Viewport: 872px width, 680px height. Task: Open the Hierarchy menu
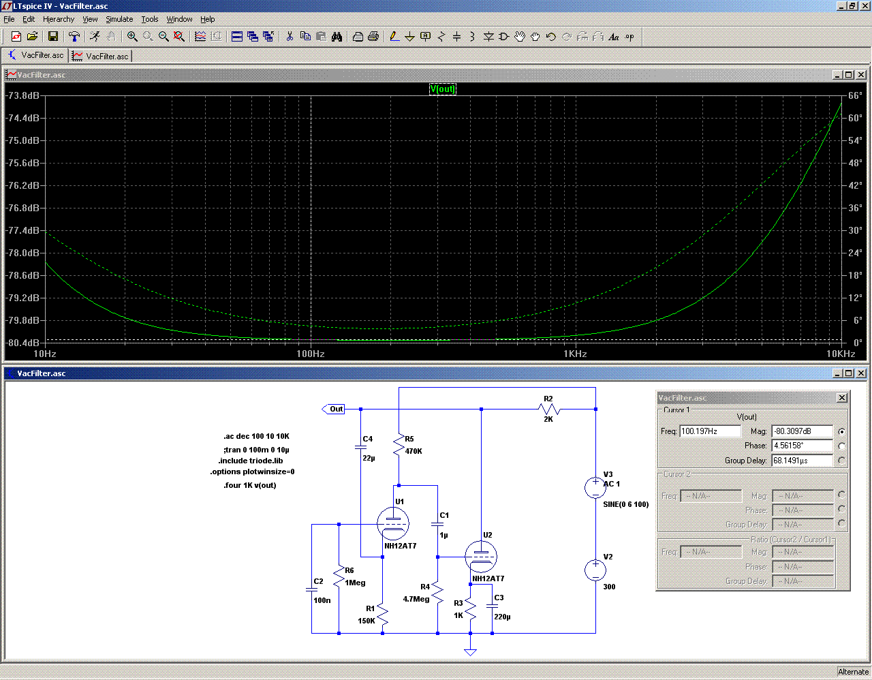click(59, 19)
